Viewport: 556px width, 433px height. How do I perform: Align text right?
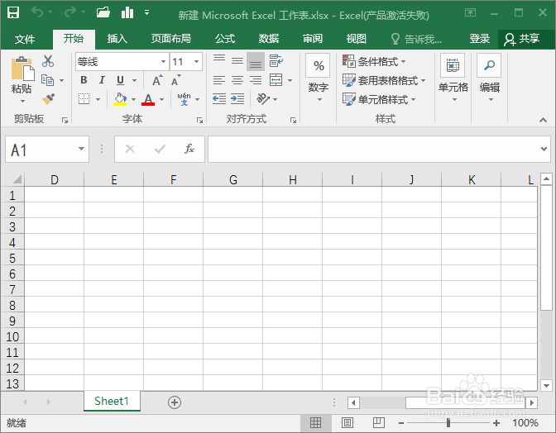tap(256, 80)
